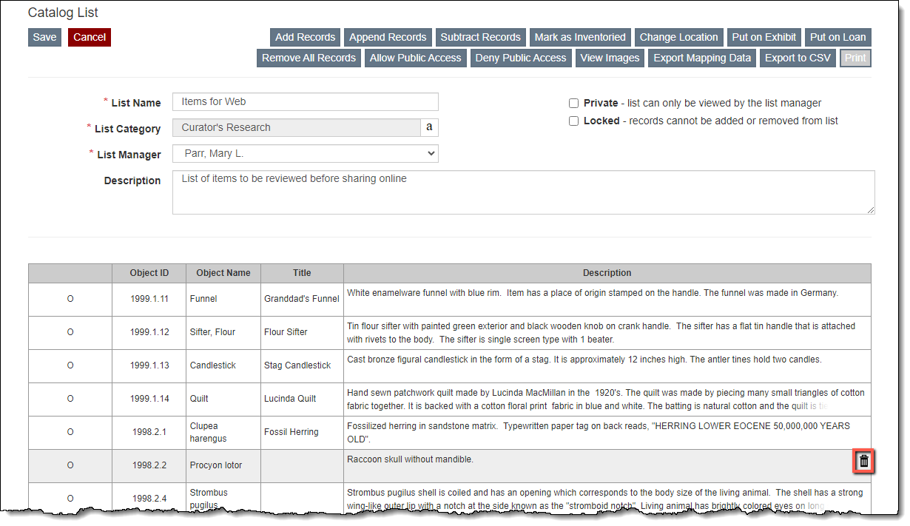
Task: Open View Images
Action: click(610, 58)
